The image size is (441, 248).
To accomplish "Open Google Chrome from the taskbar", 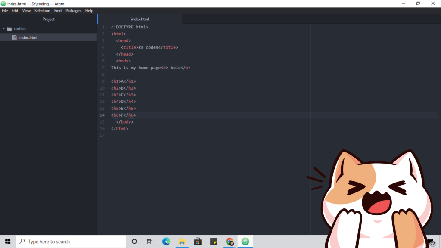I will (x=230, y=242).
